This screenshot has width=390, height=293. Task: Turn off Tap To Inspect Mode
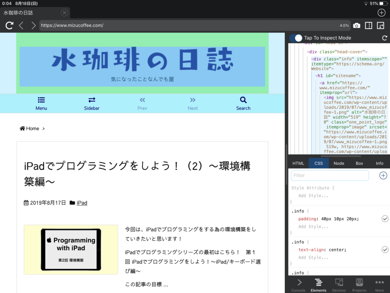tap(296, 38)
